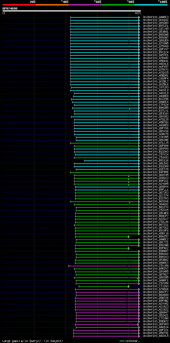This screenshot has width=170, height=343.
Task: Select label UniRef100_Q9XG83
Action: (156, 116)
